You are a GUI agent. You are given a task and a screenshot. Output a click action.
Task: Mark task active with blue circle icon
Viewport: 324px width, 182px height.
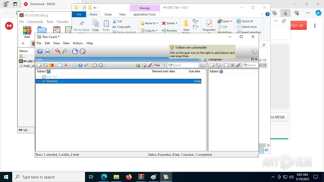tap(80, 65)
